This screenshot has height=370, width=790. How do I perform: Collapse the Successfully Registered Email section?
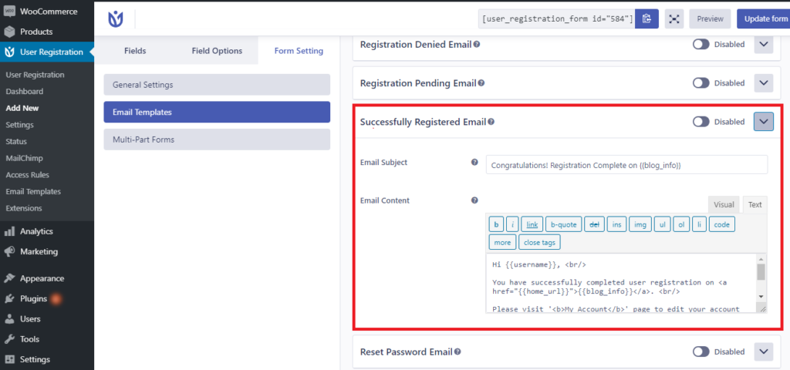pos(763,122)
